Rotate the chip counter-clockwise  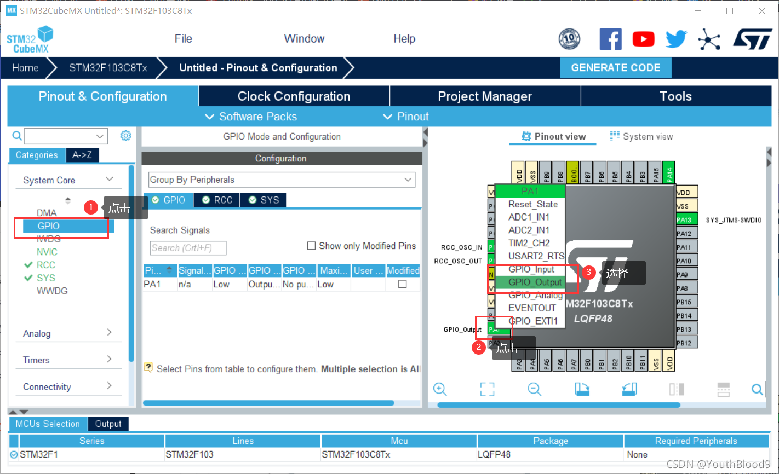click(x=629, y=389)
